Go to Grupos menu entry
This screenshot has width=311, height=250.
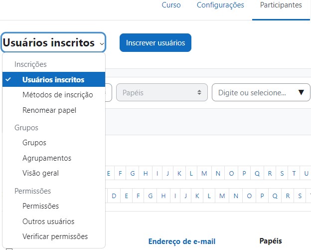point(34,143)
